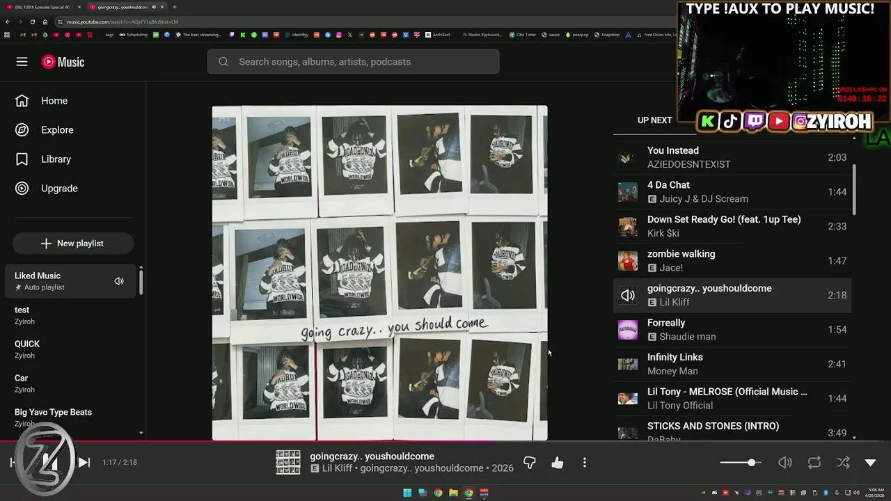Click the song progress bar
Viewport: 891px width, 501px height.
tap(445, 441)
